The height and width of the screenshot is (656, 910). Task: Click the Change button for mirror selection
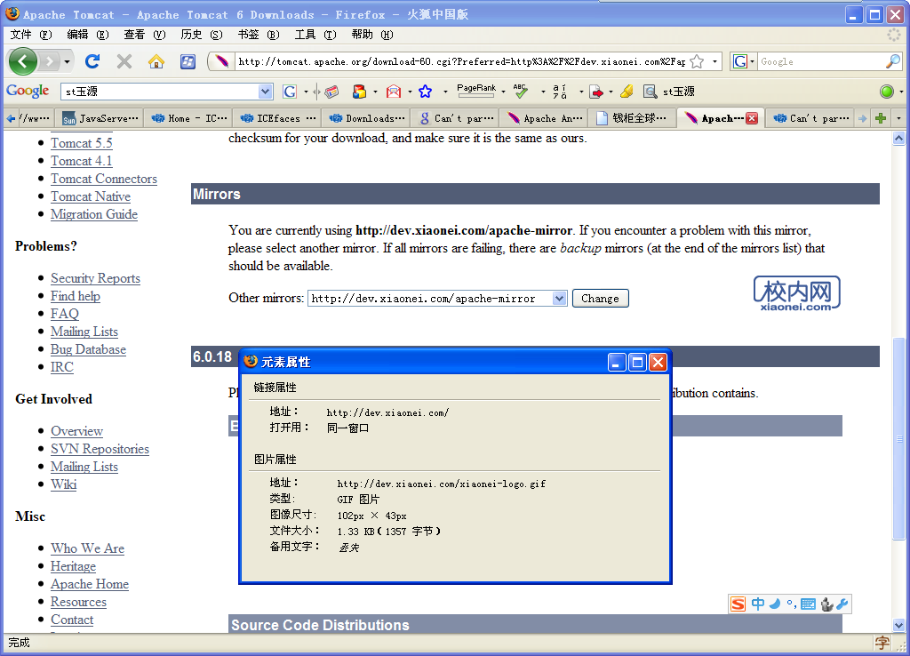coord(600,298)
